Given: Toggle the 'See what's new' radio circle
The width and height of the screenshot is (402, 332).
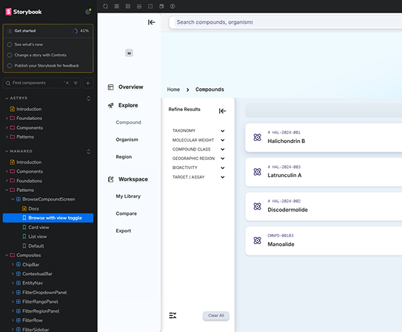Looking at the screenshot, I should 10,44.
